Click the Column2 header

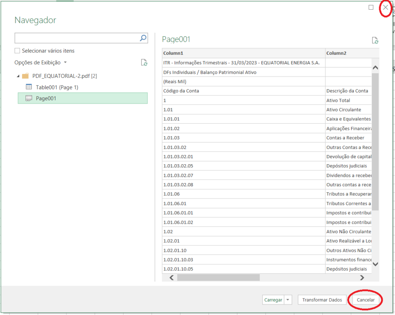[x=352, y=53]
